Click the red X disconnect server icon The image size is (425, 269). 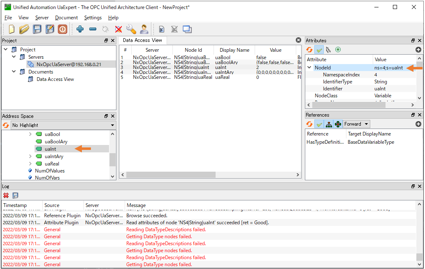click(x=118, y=29)
